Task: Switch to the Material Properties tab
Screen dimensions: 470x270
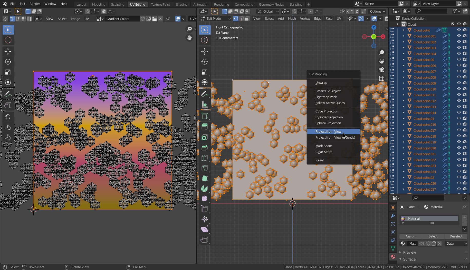Action: coord(393,257)
